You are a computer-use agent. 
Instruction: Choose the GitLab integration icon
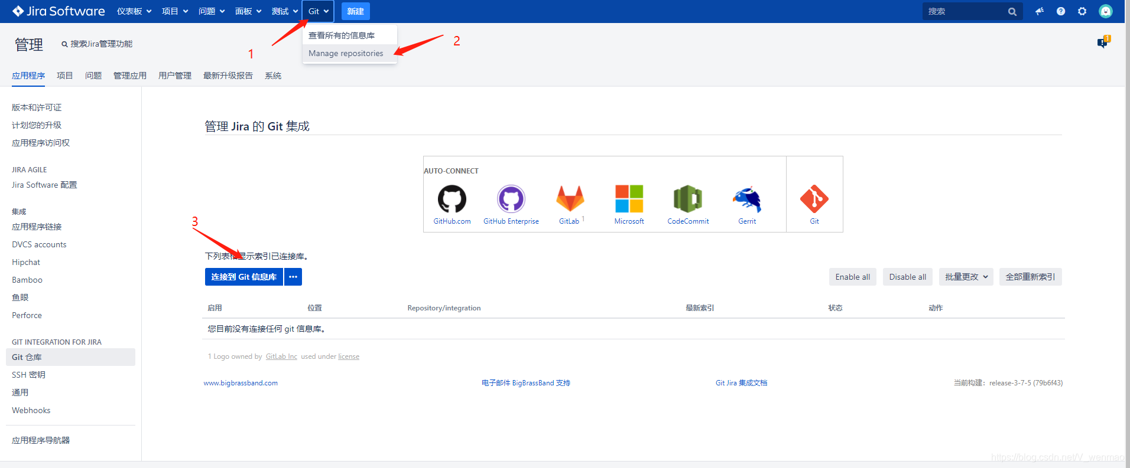pyautogui.click(x=570, y=199)
